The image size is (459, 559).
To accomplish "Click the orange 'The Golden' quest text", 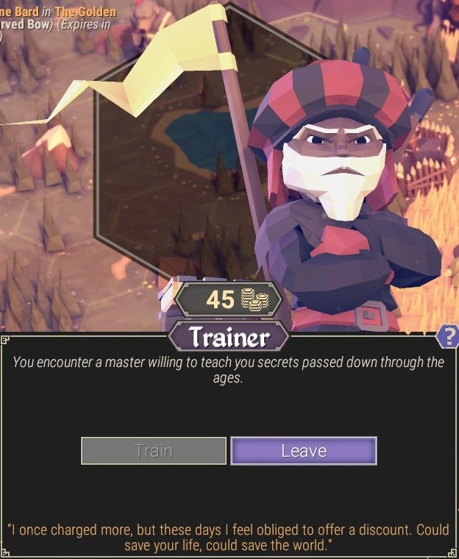I will (x=85, y=12).
